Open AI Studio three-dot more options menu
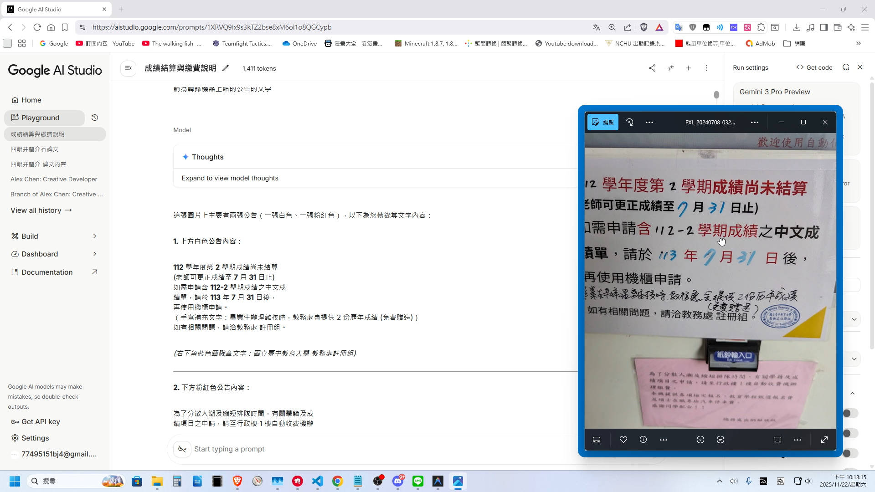The width and height of the screenshot is (875, 492). click(x=707, y=68)
